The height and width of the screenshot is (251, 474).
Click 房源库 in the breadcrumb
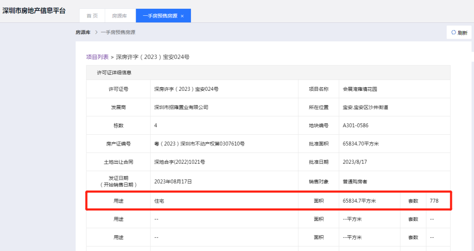click(x=83, y=32)
